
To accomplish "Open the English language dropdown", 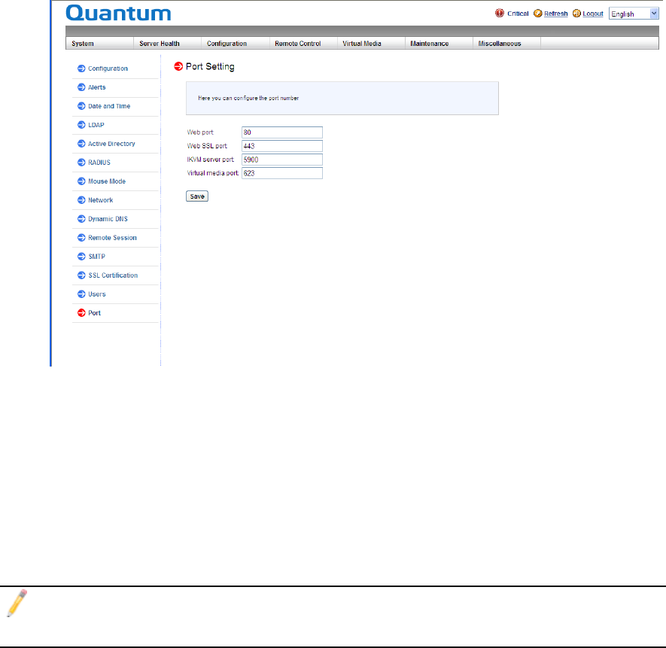I will (634, 14).
